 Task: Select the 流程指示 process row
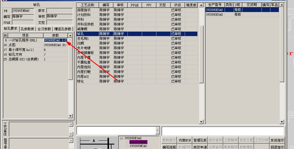coord(137,10)
